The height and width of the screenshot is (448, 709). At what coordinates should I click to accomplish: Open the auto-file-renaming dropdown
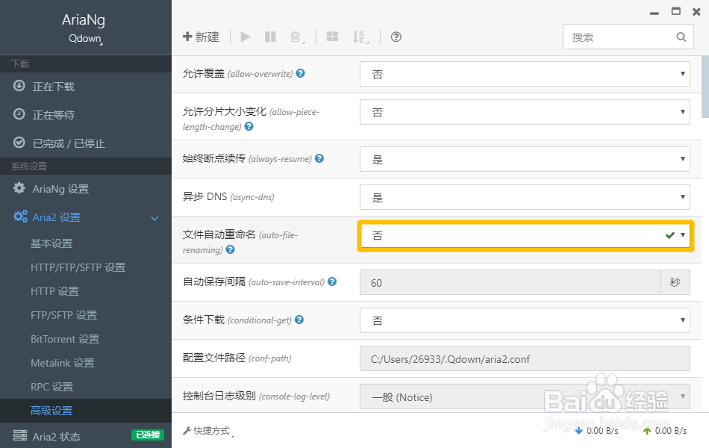525,235
